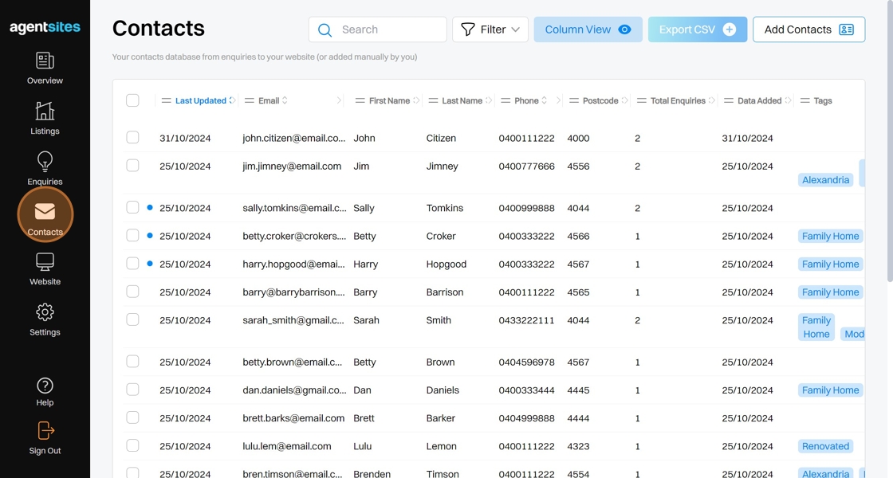The width and height of the screenshot is (893, 478).
Task: Grab the Total Enquiries column handle icon
Action: pyautogui.click(x=641, y=100)
